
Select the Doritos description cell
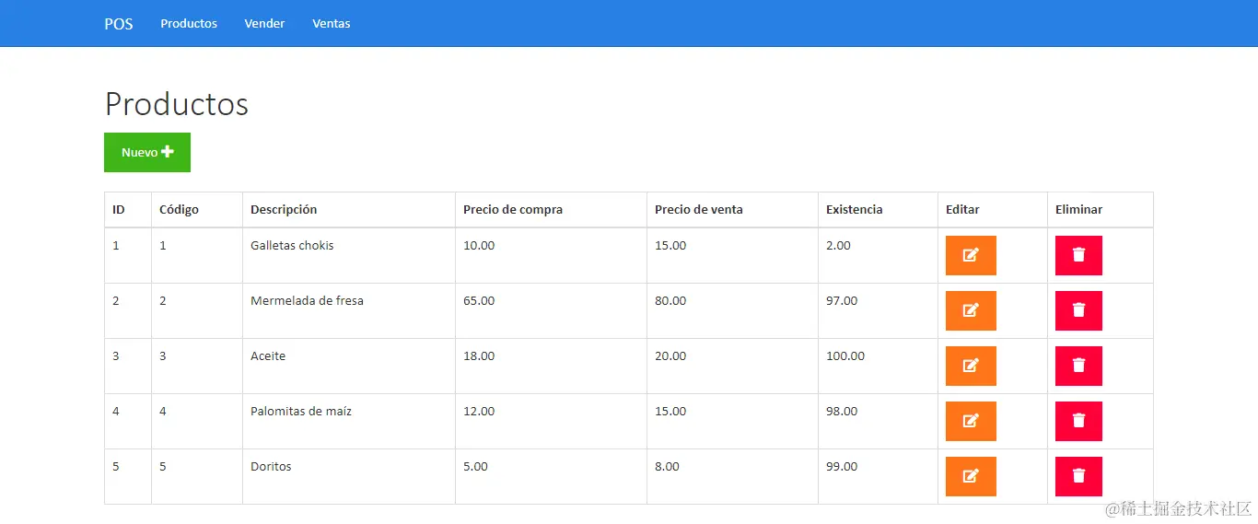point(349,476)
